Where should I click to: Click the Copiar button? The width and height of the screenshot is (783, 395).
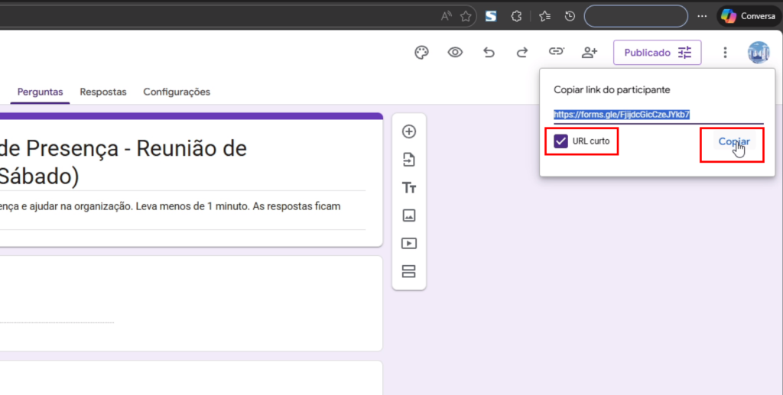pos(733,142)
